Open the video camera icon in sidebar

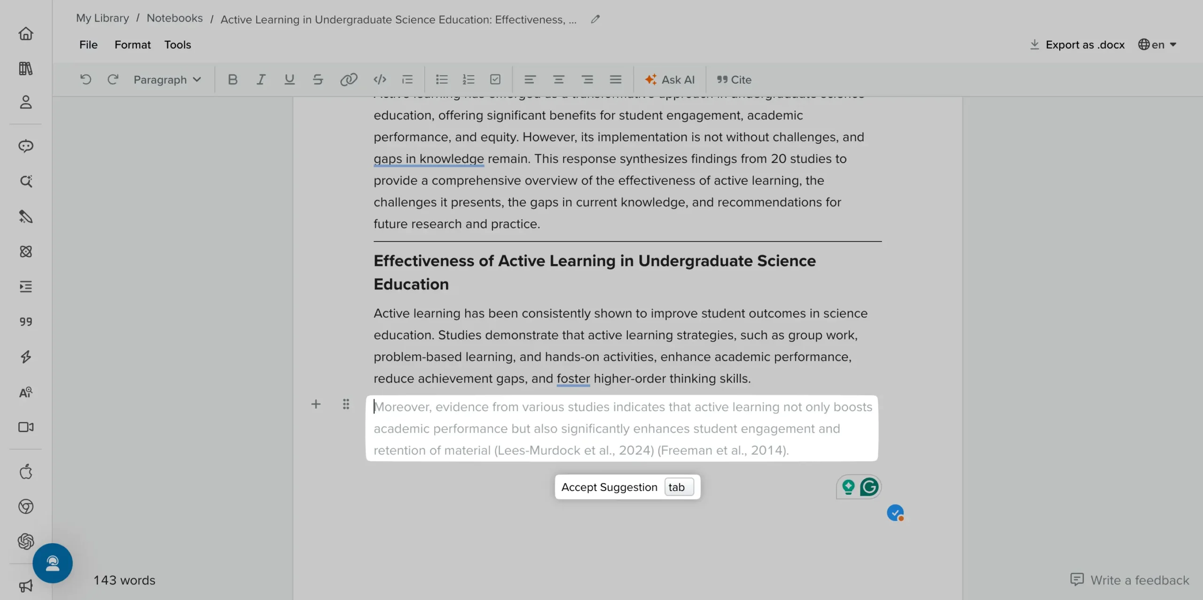tap(26, 427)
